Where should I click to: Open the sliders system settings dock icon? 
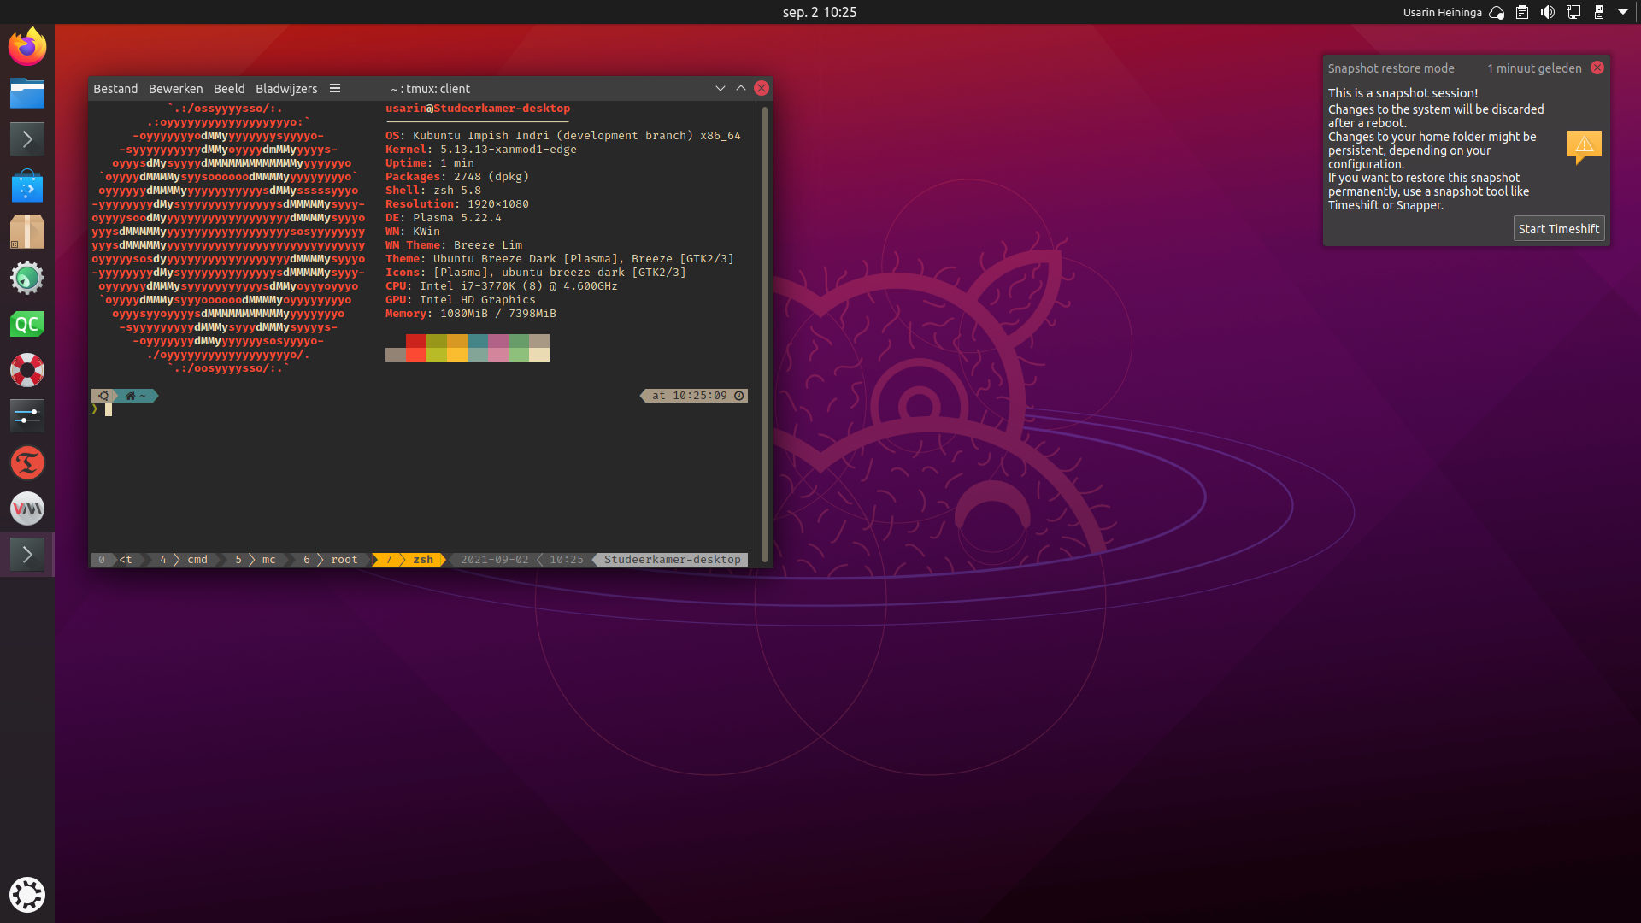27,416
